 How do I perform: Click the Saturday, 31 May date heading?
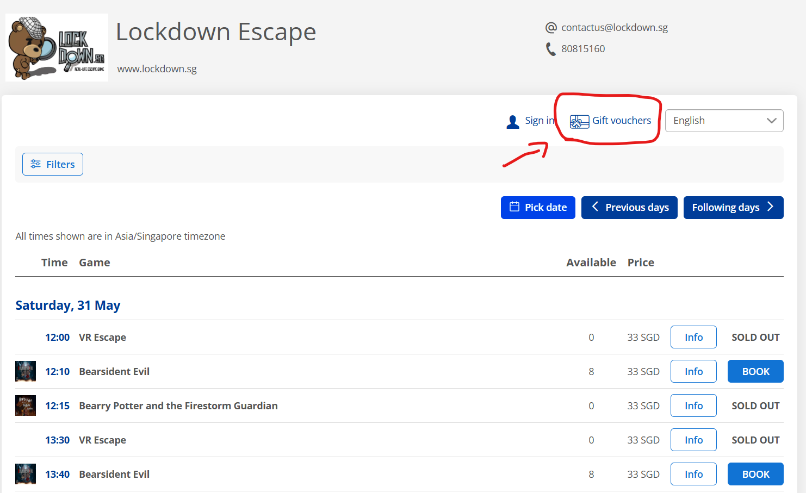68,305
